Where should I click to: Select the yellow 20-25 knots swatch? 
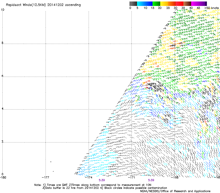pyautogui.click(x=164, y=4)
